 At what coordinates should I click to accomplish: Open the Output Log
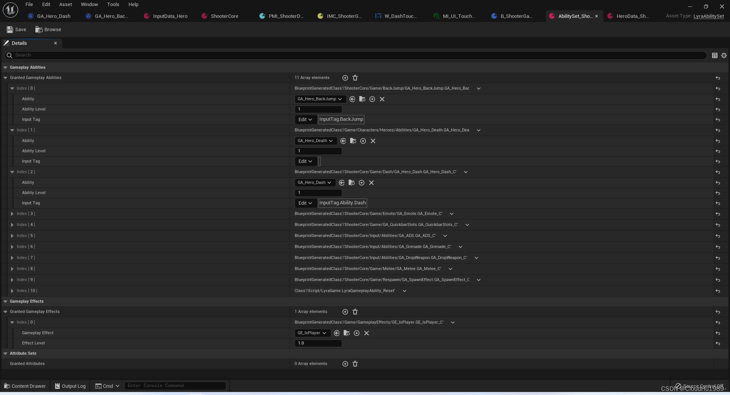pyautogui.click(x=70, y=386)
